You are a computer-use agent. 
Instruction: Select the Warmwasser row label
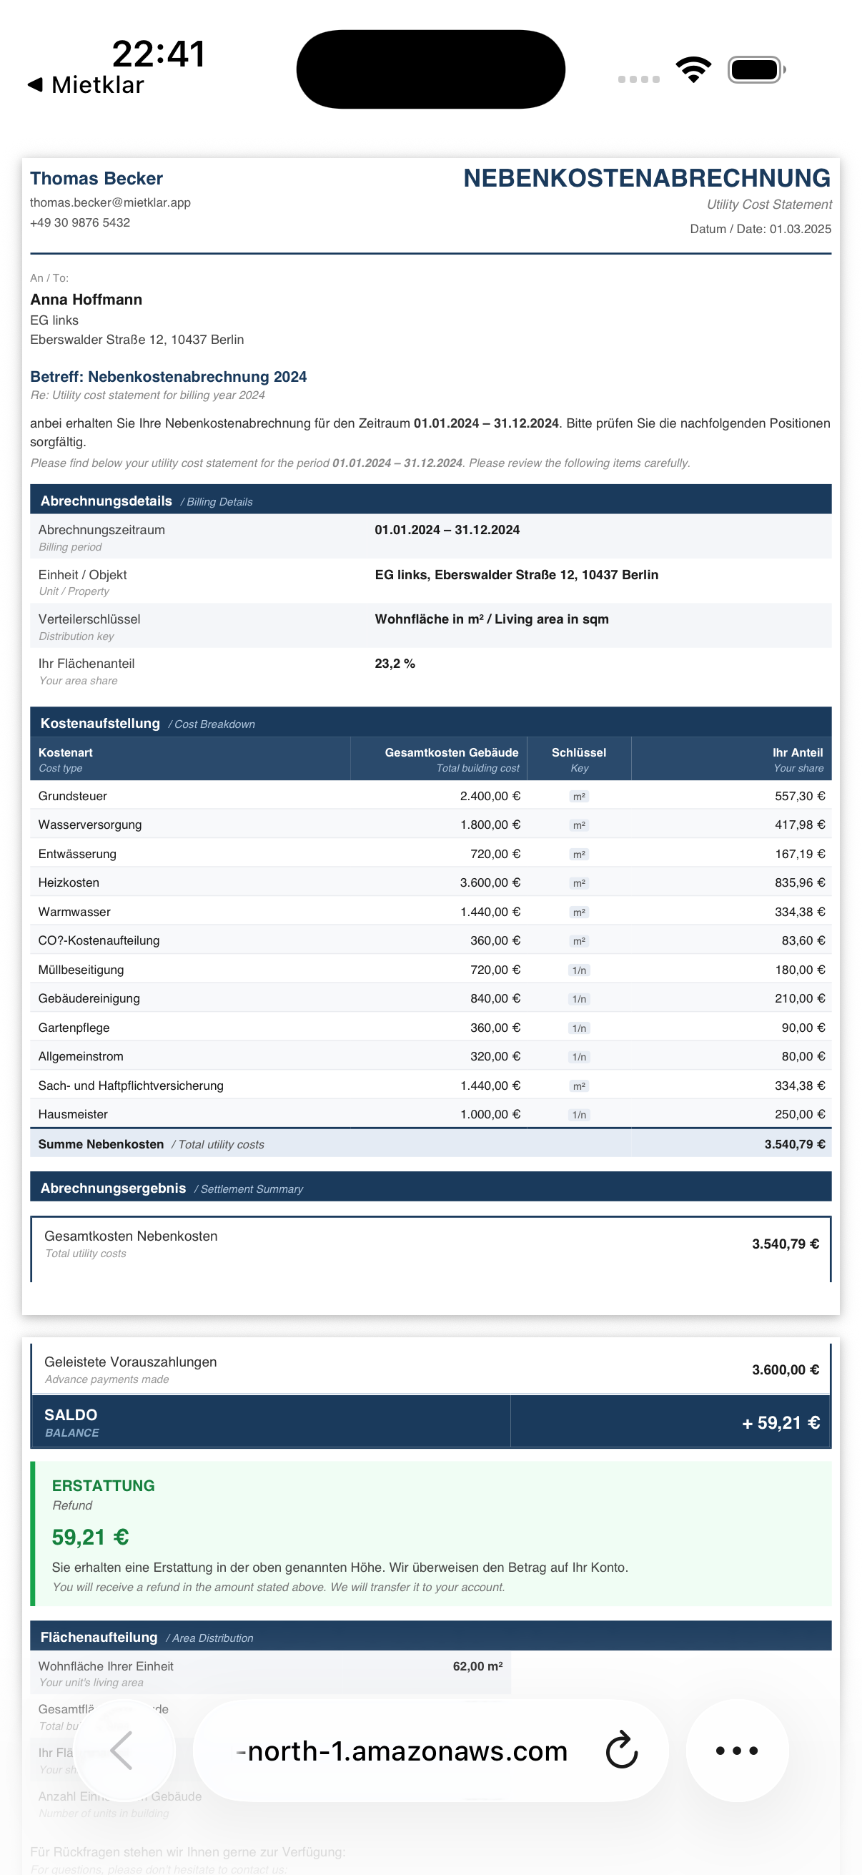point(74,911)
